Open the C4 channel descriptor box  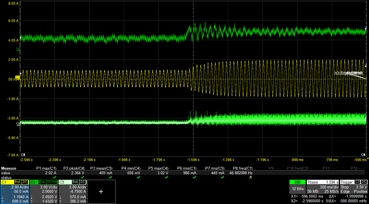point(43,192)
